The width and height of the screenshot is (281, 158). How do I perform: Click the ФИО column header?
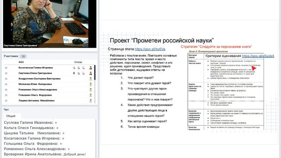(x=21, y=62)
